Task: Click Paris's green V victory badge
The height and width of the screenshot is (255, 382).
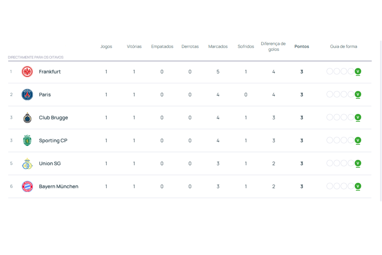Action: [x=358, y=94]
